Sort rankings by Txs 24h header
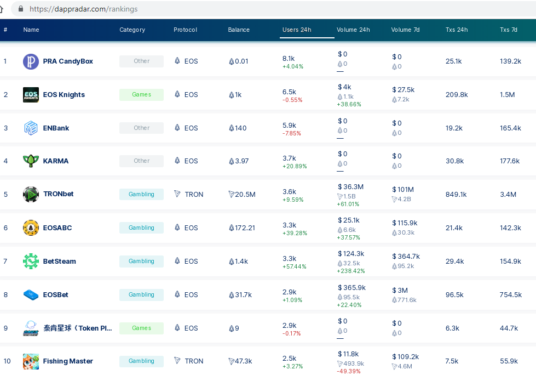Screen dimensions: 536x375 point(457,30)
